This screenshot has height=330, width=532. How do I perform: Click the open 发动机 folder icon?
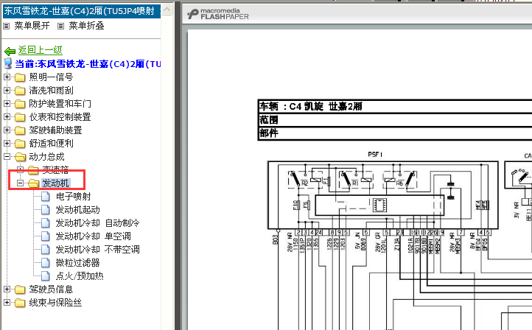(x=34, y=183)
